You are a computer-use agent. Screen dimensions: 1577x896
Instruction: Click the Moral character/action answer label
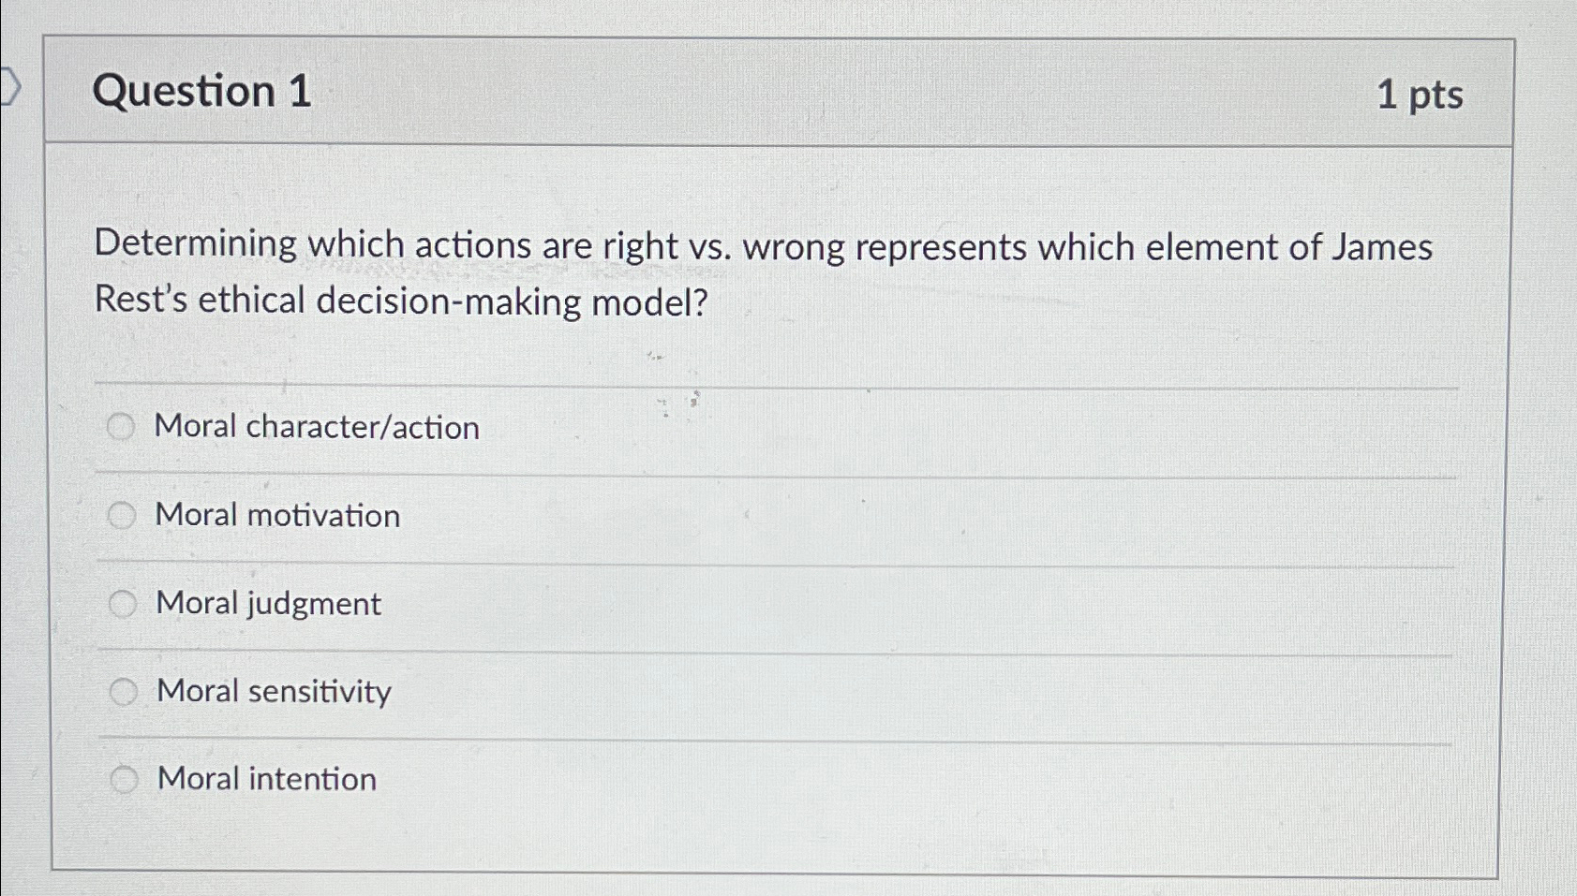point(319,428)
